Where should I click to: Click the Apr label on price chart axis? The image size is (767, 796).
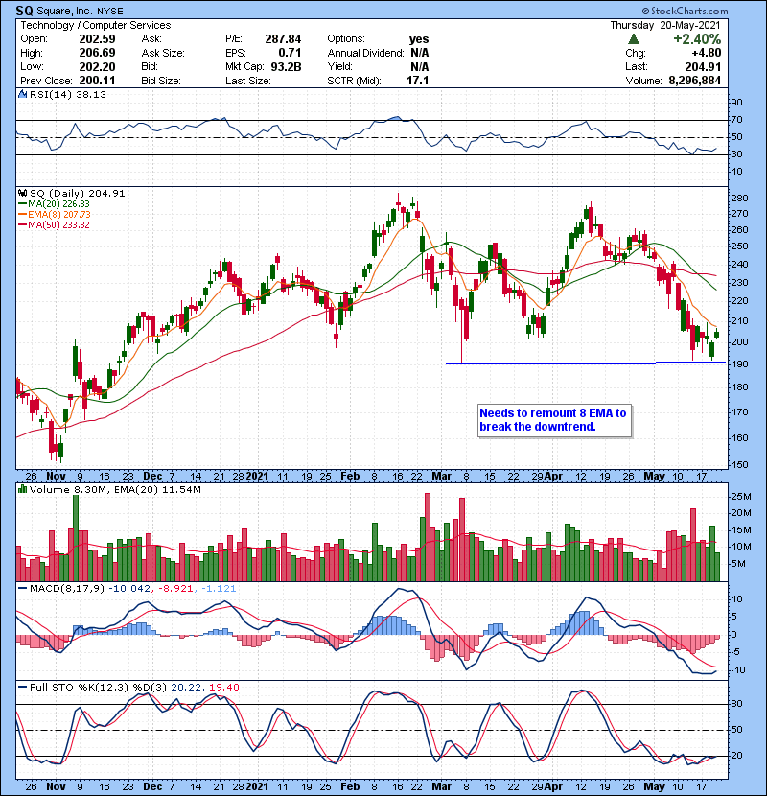[553, 477]
